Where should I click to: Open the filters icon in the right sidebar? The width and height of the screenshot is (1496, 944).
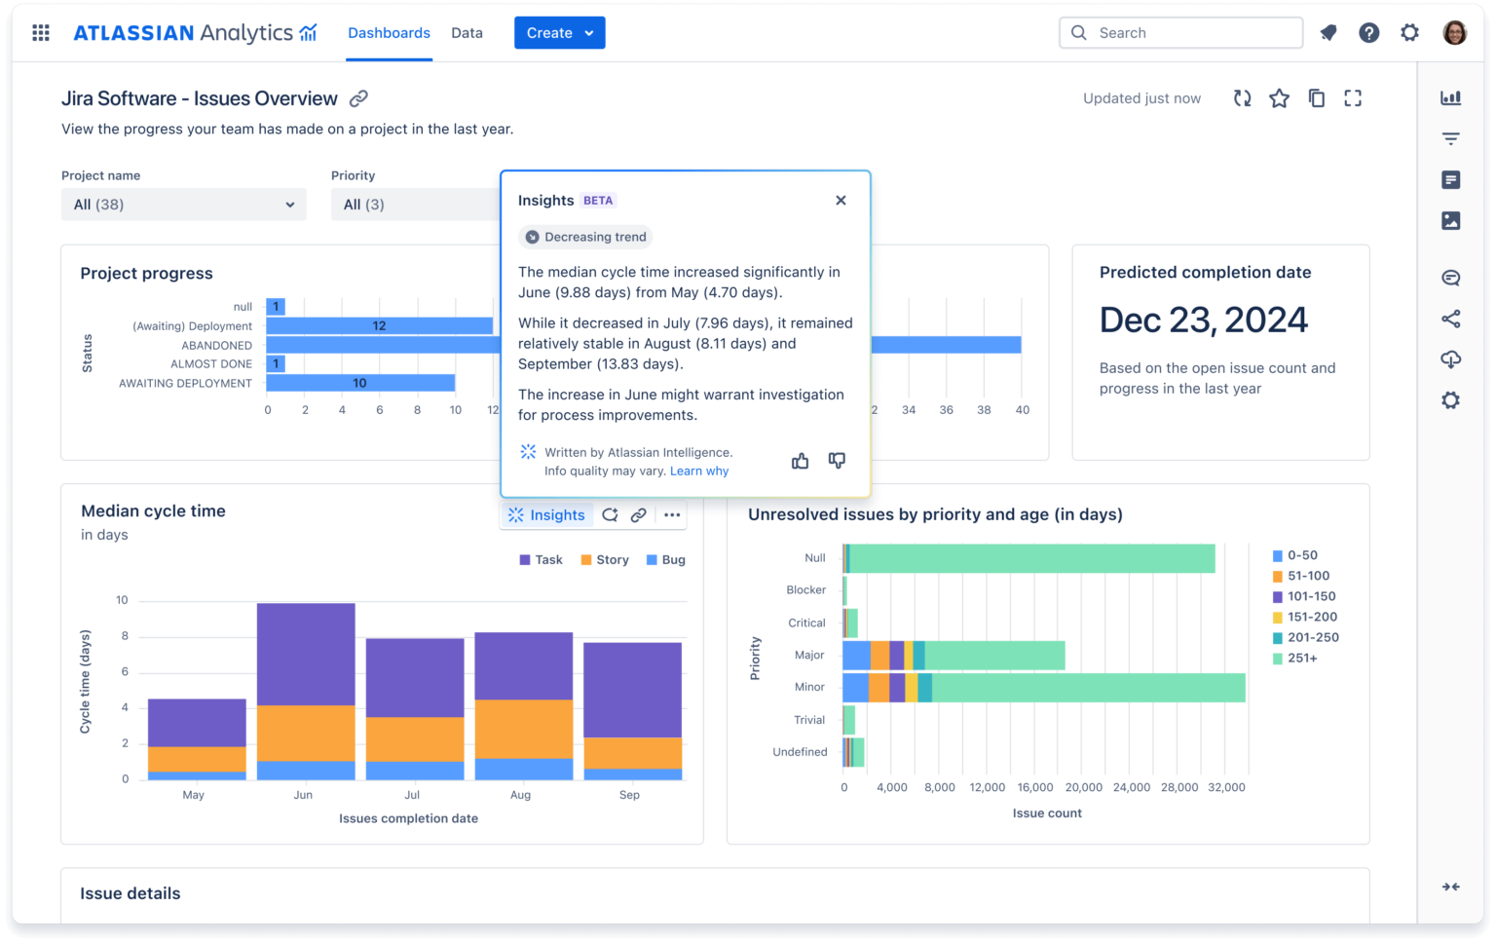coord(1450,138)
